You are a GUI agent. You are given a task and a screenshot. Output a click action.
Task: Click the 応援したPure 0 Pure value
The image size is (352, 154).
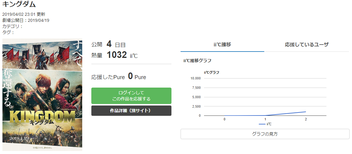[x=119, y=77]
